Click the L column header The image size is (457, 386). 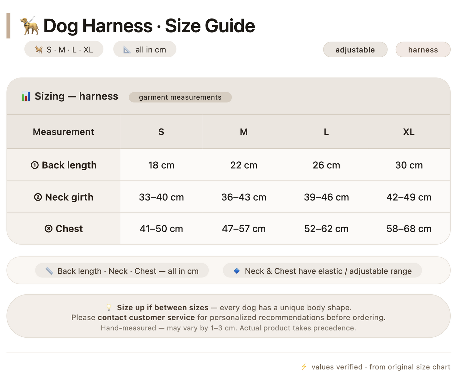[x=326, y=132]
